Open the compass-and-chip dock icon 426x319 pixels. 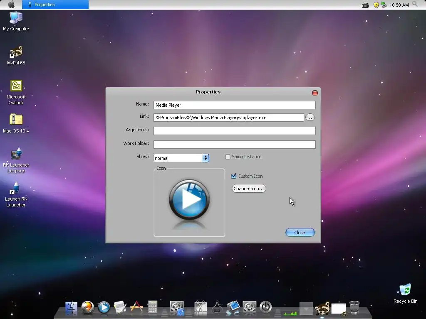(x=217, y=308)
